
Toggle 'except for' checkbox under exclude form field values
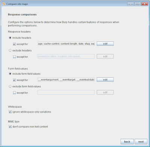point(15,93)
